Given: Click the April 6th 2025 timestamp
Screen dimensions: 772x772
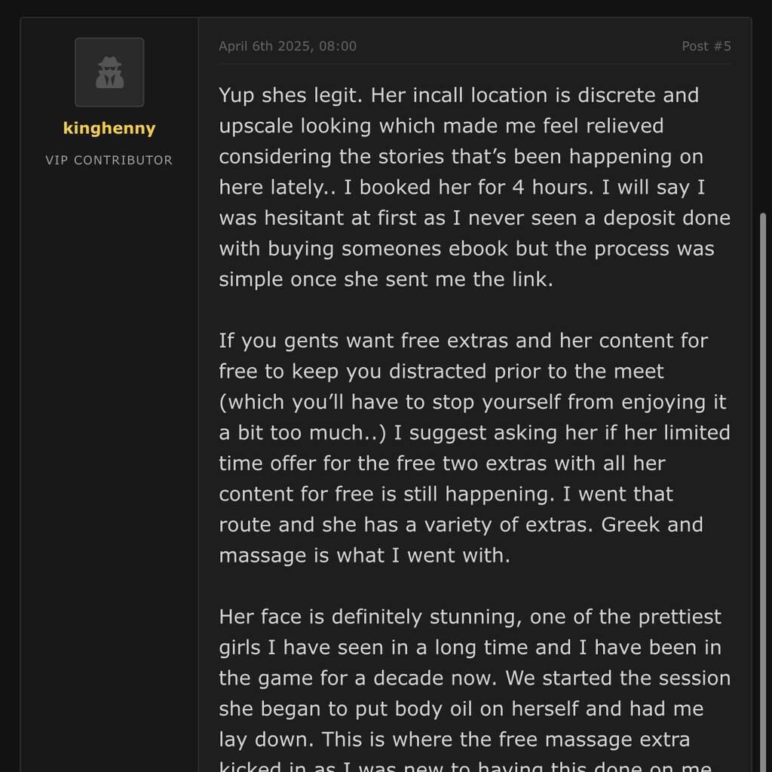Looking at the screenshot, I should pyautogui.click(x=287, y=46).
